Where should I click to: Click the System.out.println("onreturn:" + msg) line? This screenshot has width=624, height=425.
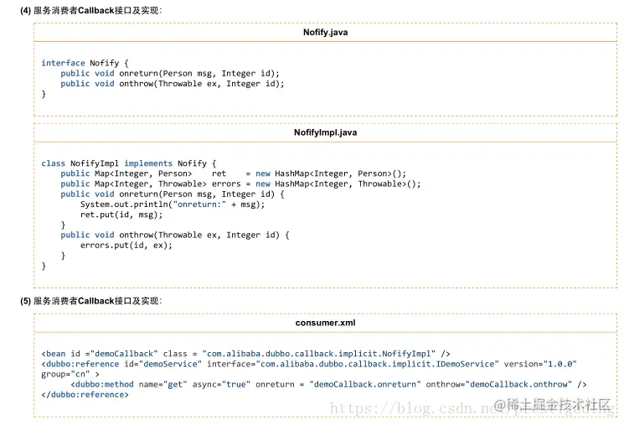click(x=173, y=205)
